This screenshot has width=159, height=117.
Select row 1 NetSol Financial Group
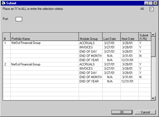(x=26, y=43)
